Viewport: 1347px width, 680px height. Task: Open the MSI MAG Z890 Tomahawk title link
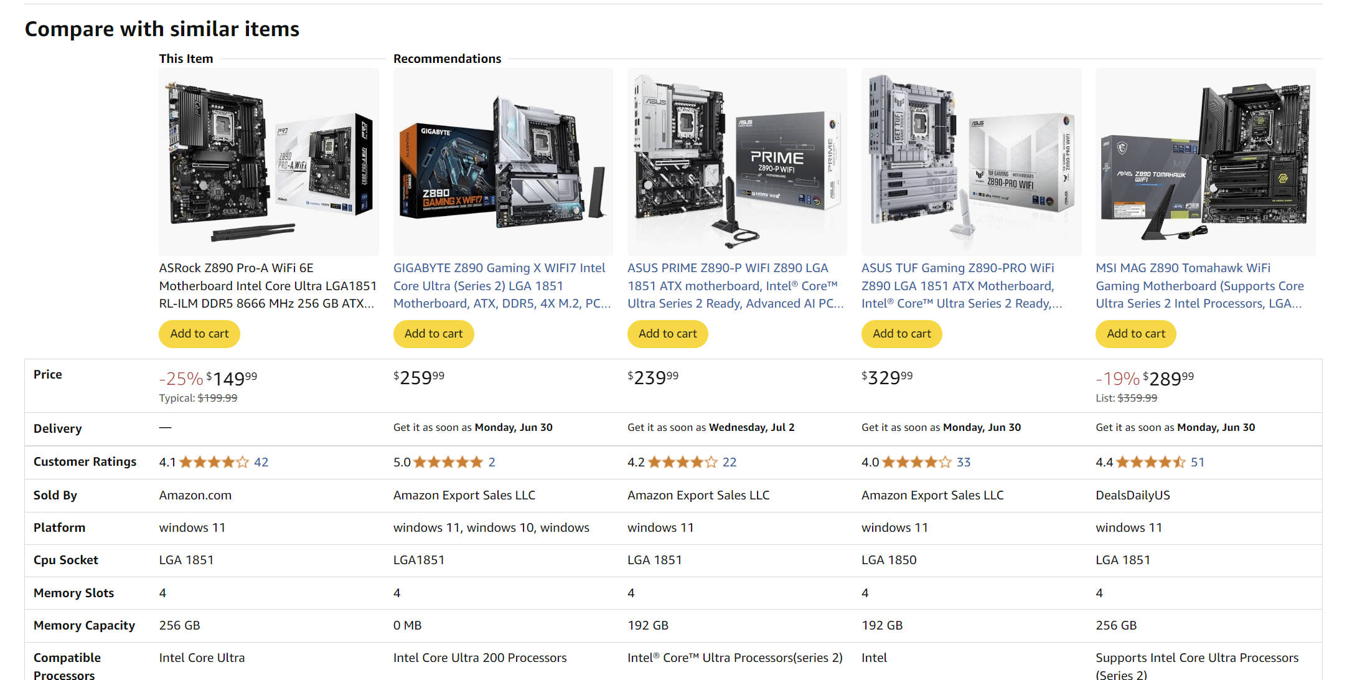click(x=1199, y=286)
